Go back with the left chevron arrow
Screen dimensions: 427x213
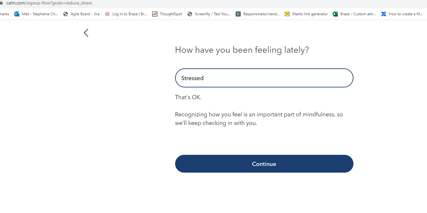click(86, 33)
